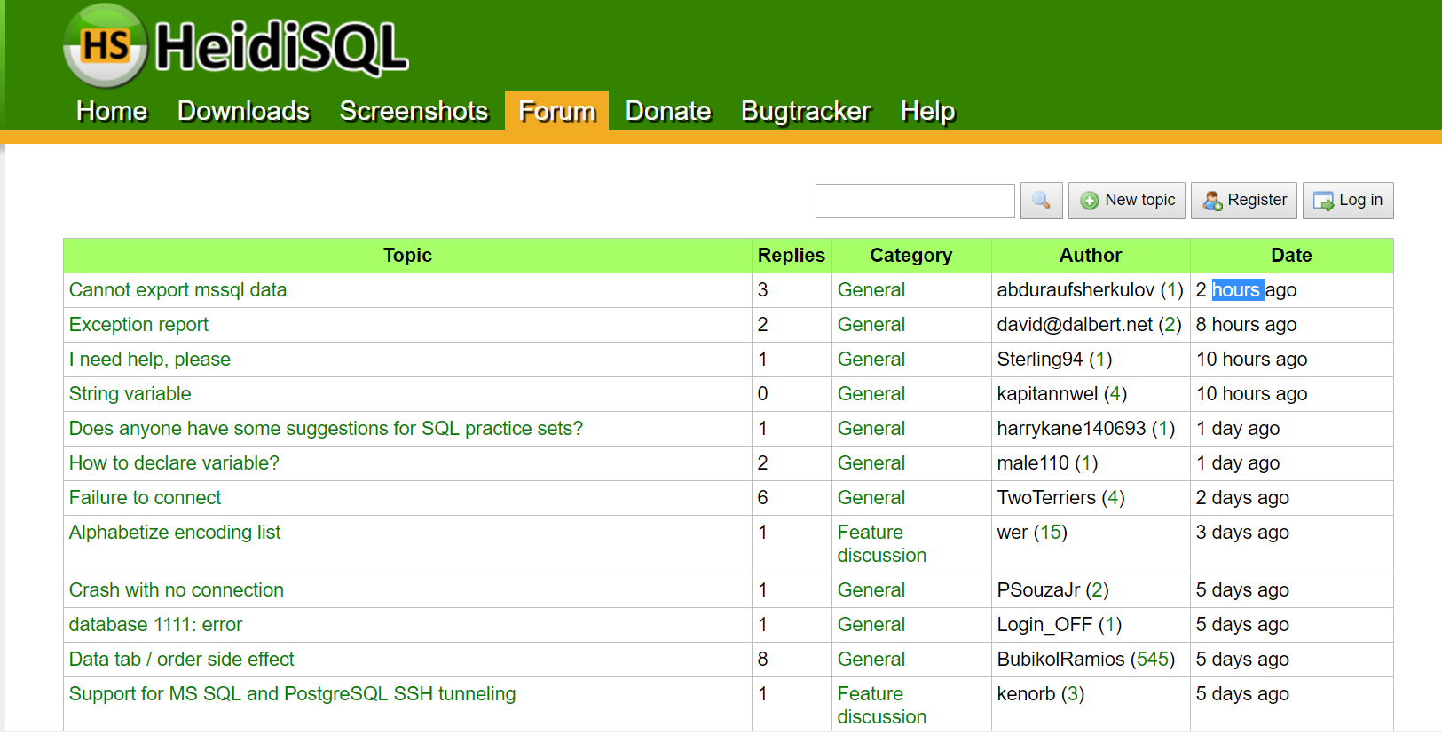Open topic about SQL practice sets
The image size is (1442, 735).
326,429
